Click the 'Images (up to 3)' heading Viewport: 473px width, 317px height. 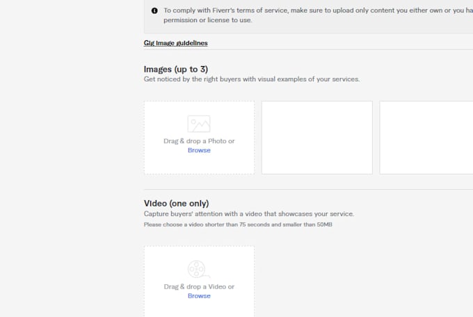176,69
